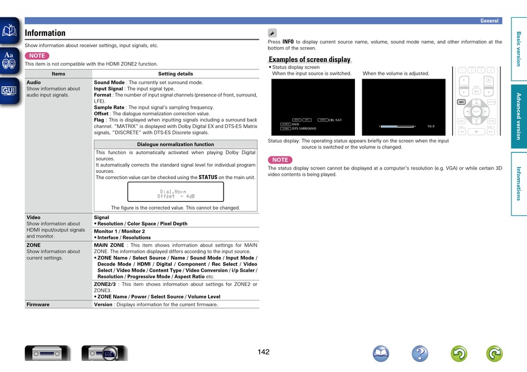Viewport: 527px width, 372px height.
Task: Click the Input Signal setting text
Action: click(134, 89)
